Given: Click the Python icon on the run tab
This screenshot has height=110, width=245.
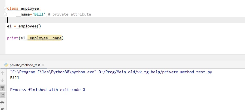Looking at the screenshot, I should point(6,65).
